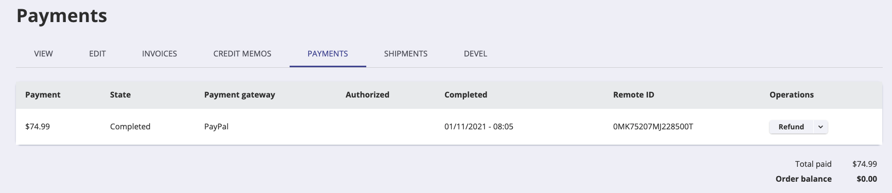Open the Invoices tab

159,53
